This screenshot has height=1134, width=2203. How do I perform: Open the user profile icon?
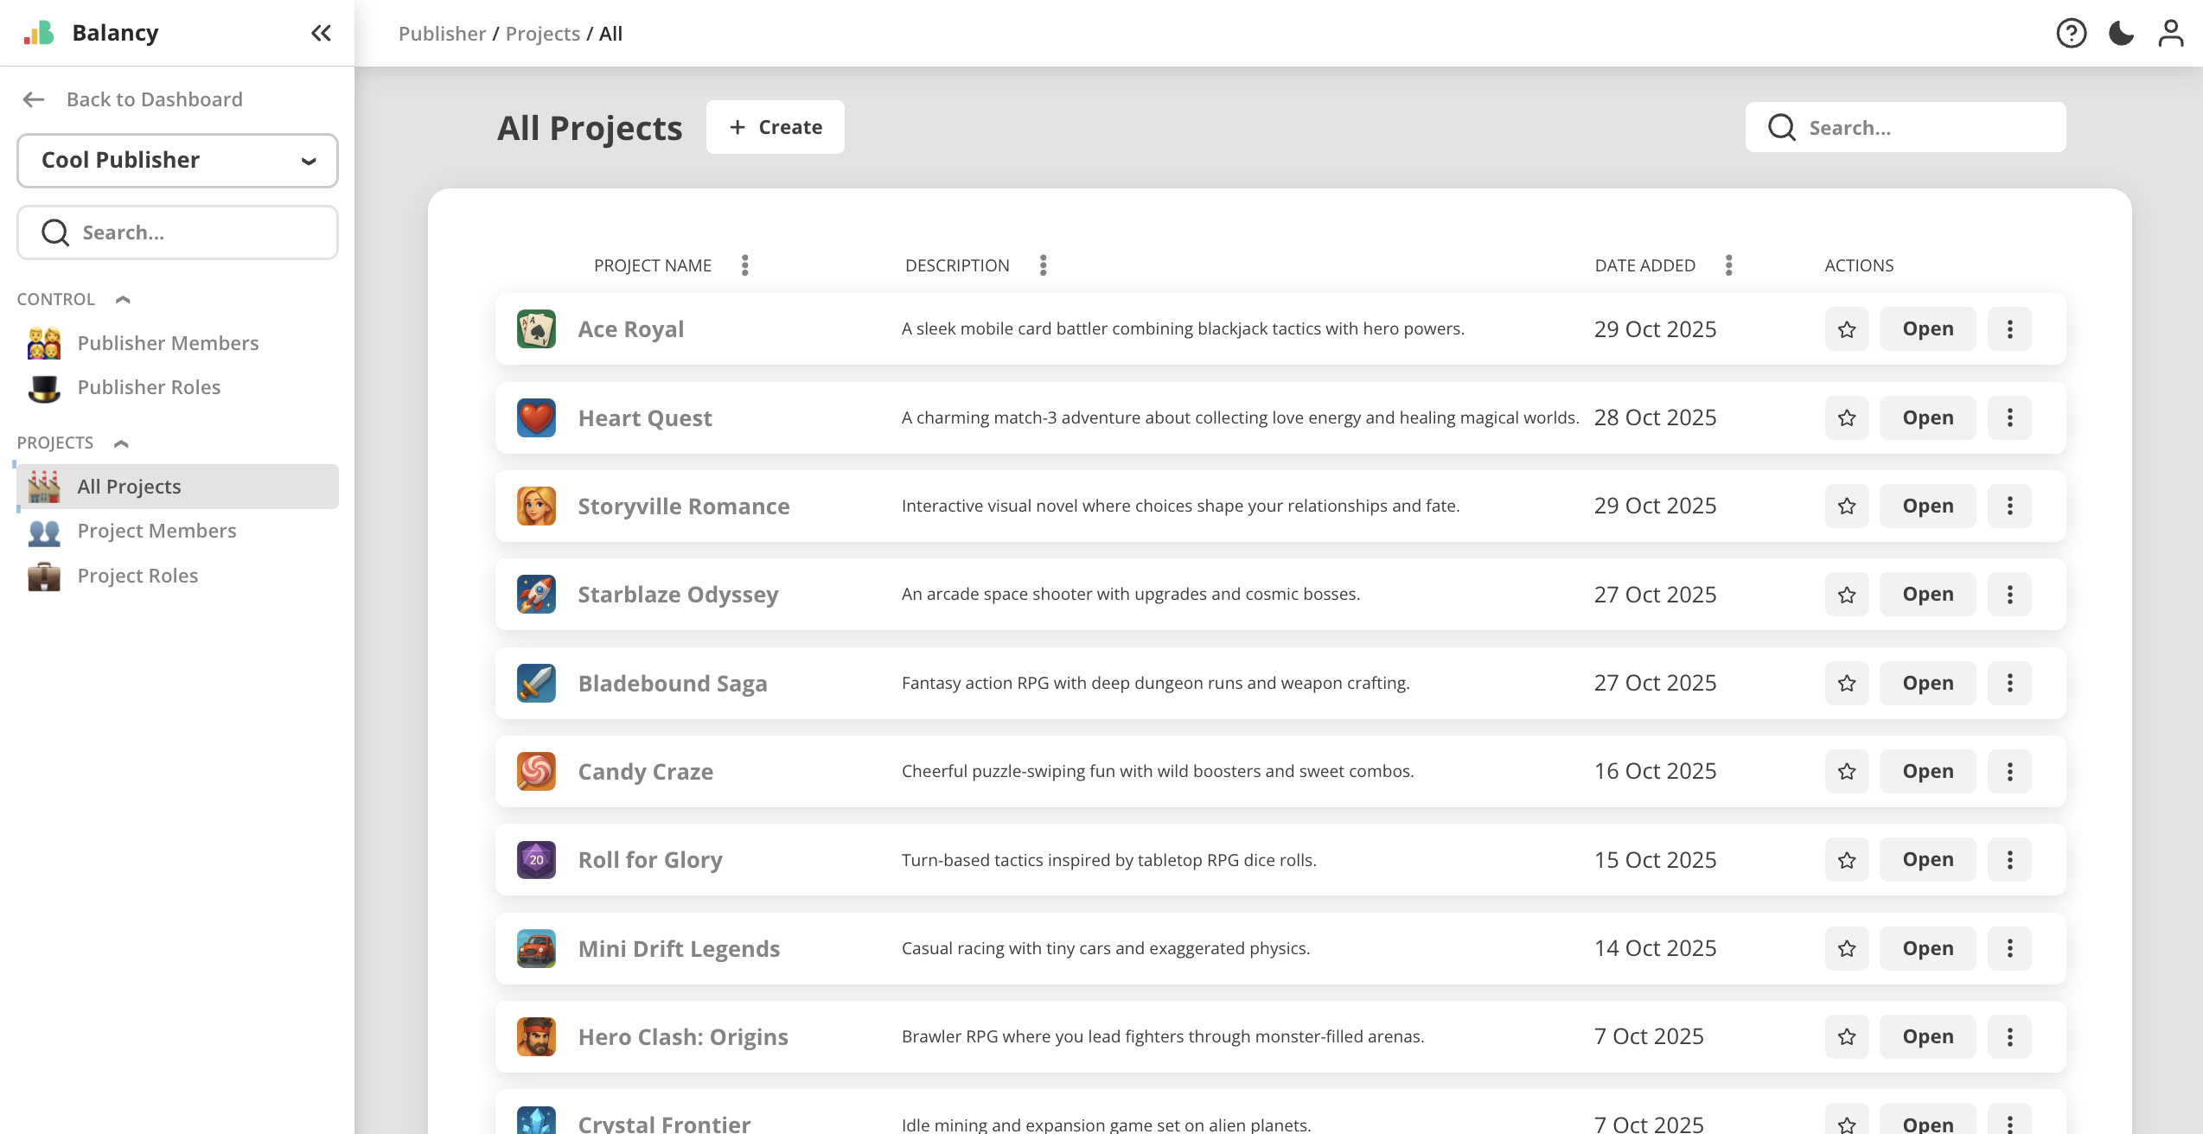click(2170, 33)
